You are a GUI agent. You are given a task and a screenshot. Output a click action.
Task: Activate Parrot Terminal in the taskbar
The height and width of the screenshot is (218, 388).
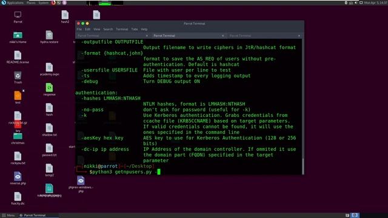click(38, 216)
